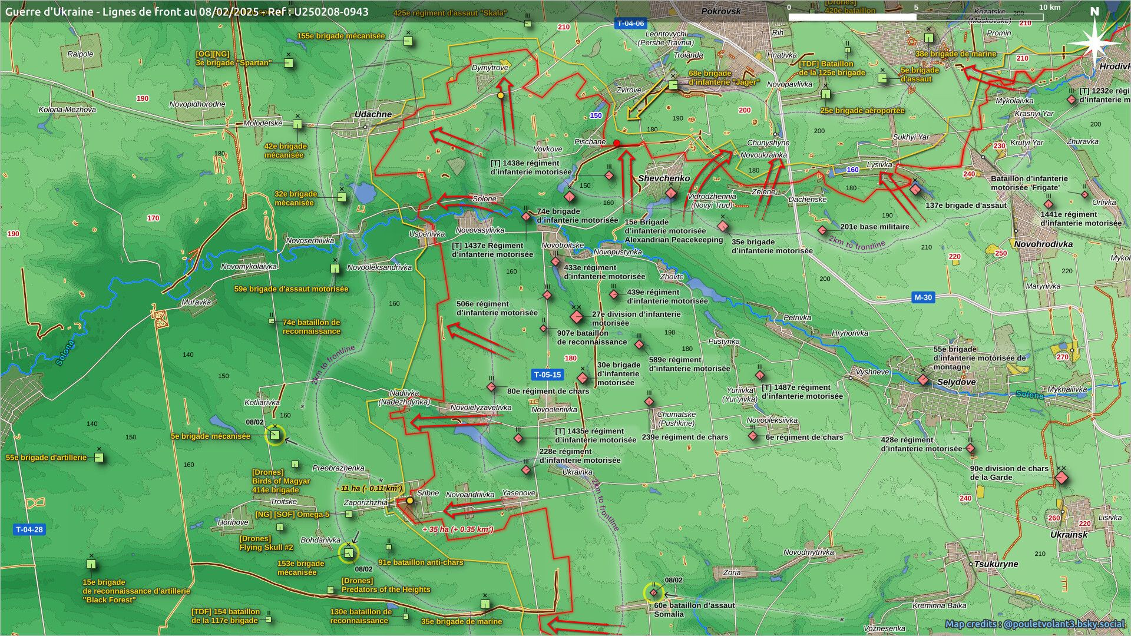Select the 42e brigade mécanisée unit marker
Screen dimensions: 1131x636
coord(297,124)
